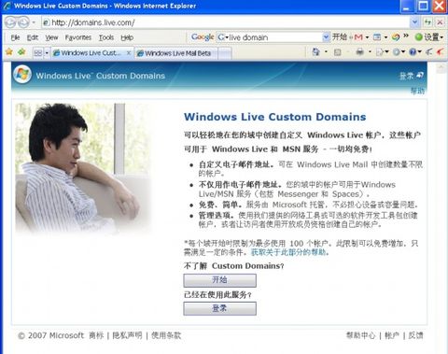The image size is (448, 354).
Task: Click the Add to Favorites green plus star
Action: click(x=21, y=51)
